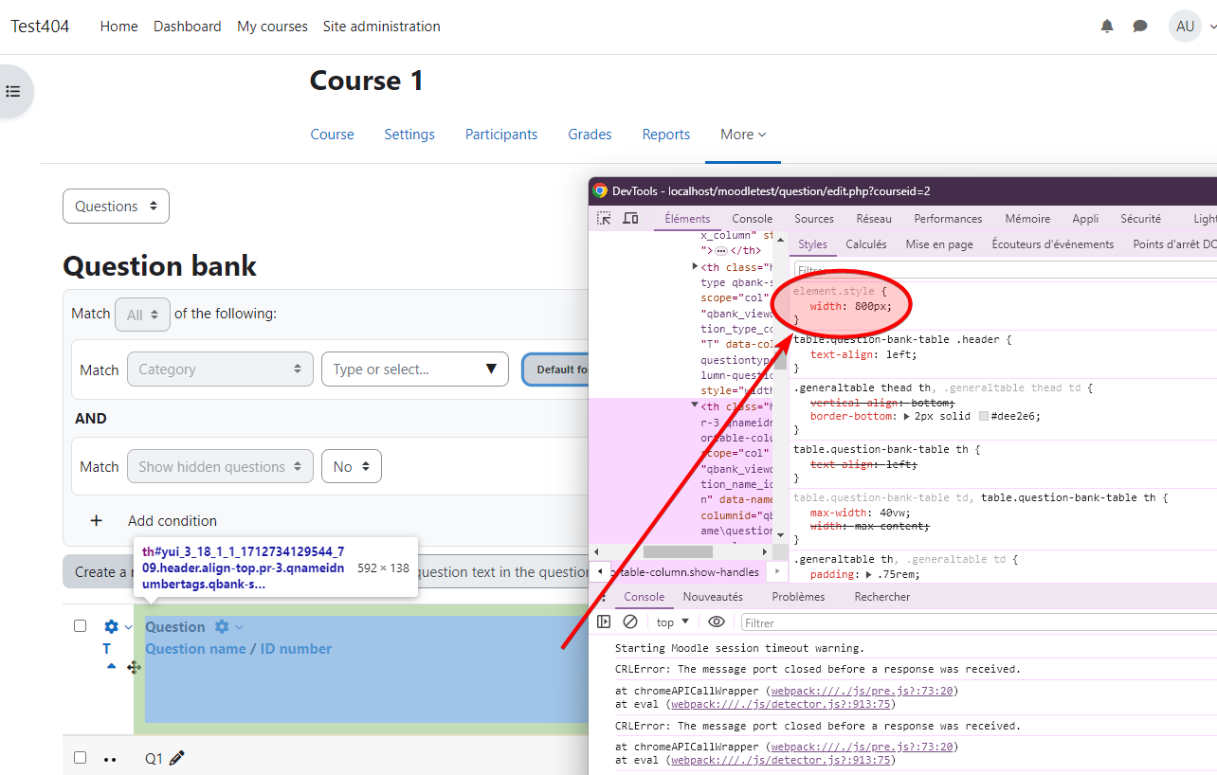Click the first webpack pre.js?:73:20 link

(863, 691)
